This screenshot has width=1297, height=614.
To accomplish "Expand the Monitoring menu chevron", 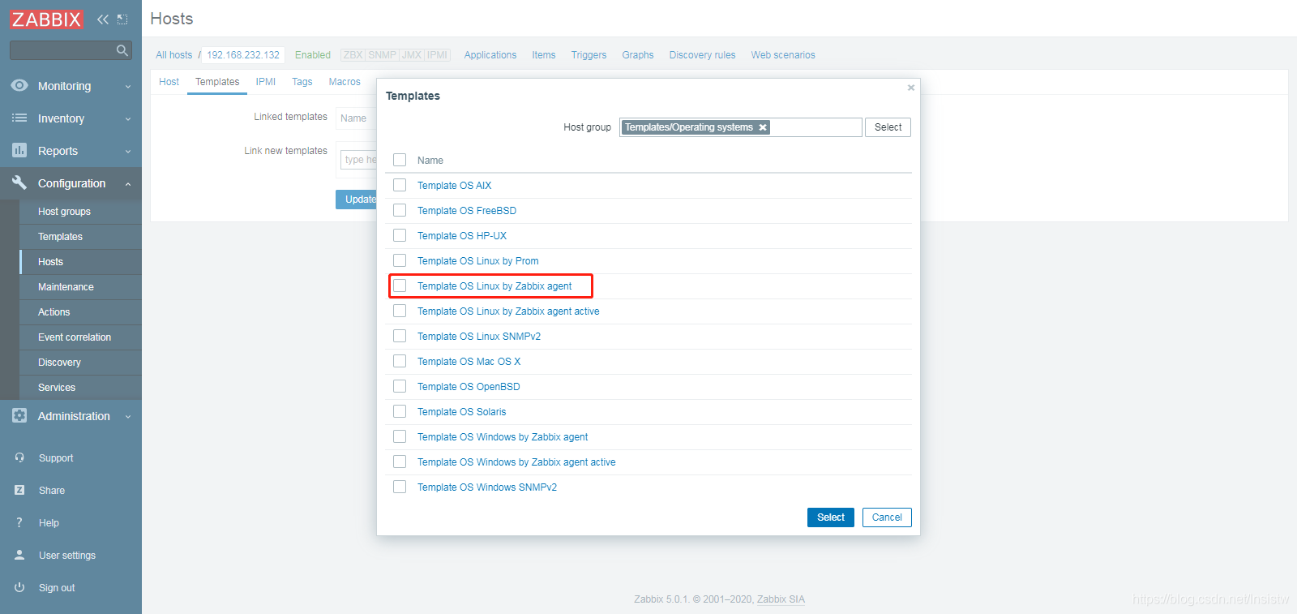I will (128, 86).
